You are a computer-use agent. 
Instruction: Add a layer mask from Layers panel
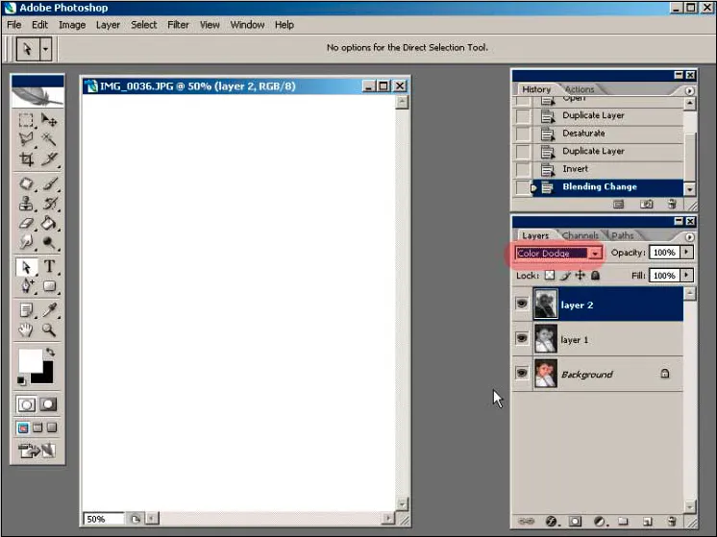point(576,521)
